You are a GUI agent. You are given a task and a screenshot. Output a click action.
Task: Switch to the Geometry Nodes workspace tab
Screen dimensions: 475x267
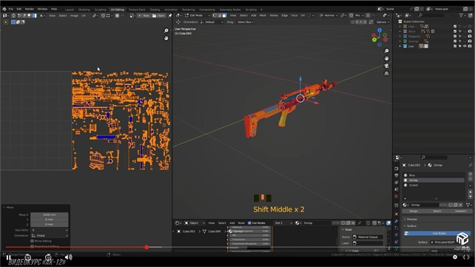(230, 10)
